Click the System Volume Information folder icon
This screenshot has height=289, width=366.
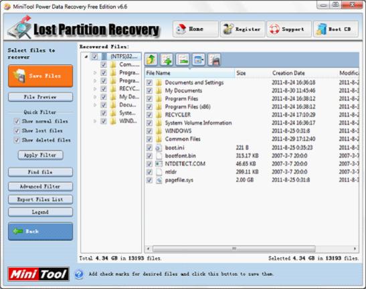click(159, 123)
